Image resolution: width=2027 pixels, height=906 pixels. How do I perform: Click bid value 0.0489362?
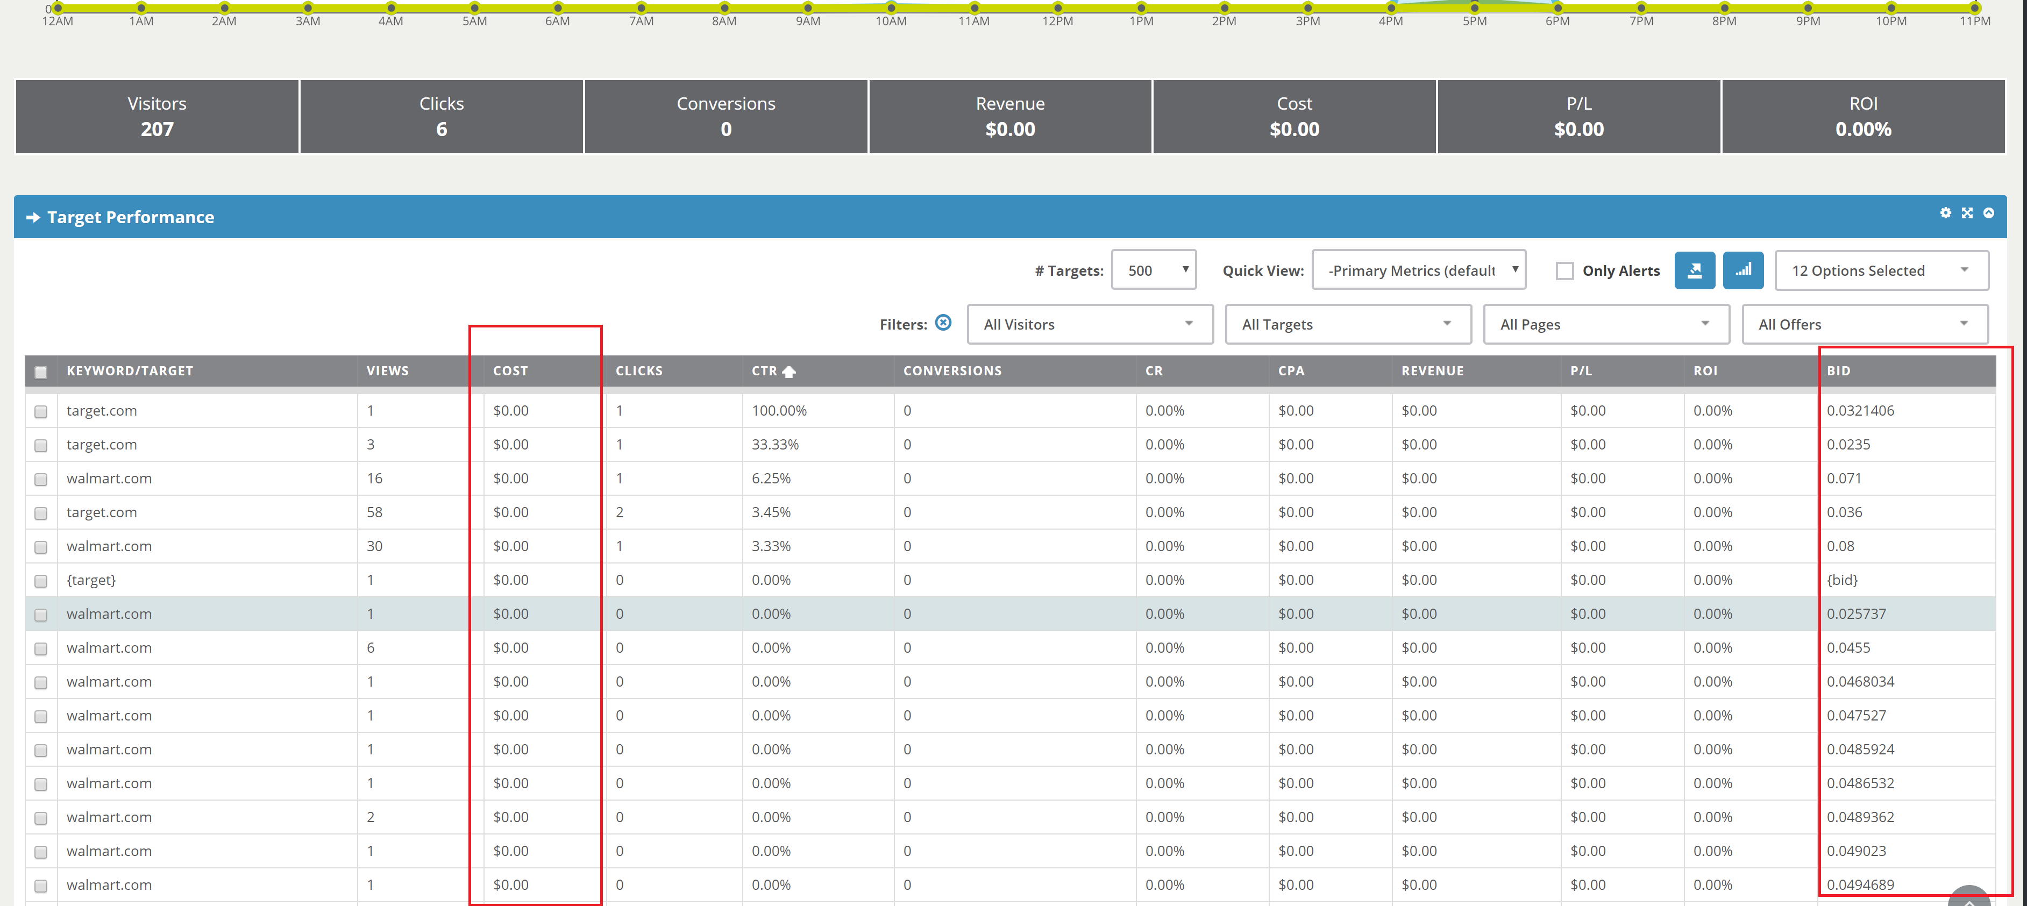click(x=1860, y=816)
